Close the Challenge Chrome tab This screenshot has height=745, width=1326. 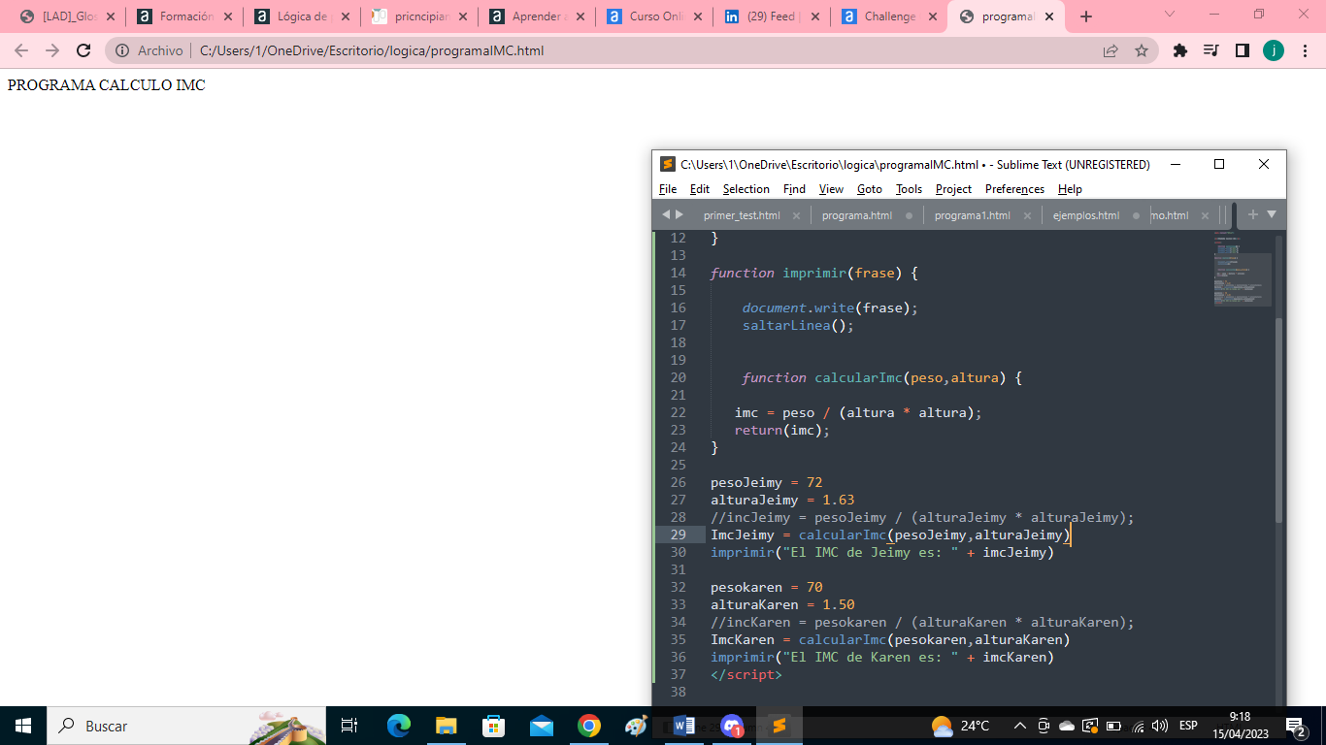tap(932, 16)
